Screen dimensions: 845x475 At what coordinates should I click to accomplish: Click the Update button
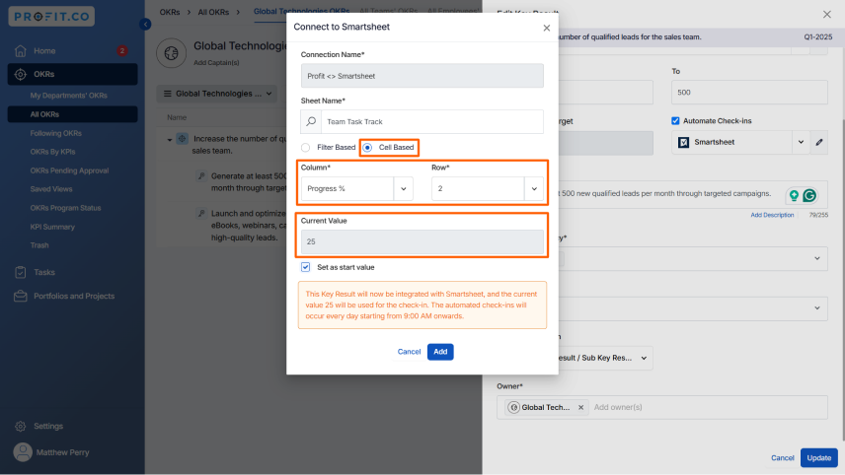818,458
